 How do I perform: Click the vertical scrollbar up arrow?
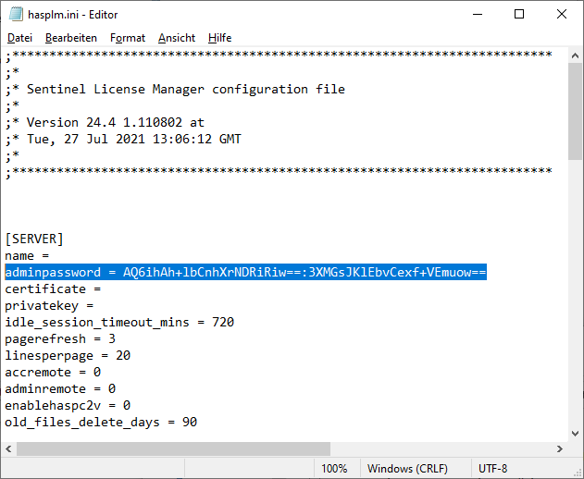pyautogui.click(x=575, y=55)
